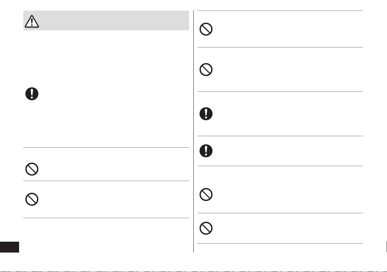Select the upper prohibition icon in left column
387x272 pixels.
pos(32,169)
